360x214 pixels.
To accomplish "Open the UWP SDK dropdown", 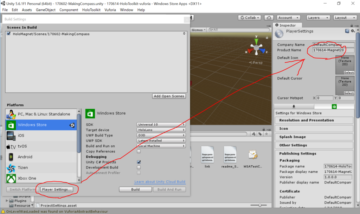I will click(x=161, y=140).
